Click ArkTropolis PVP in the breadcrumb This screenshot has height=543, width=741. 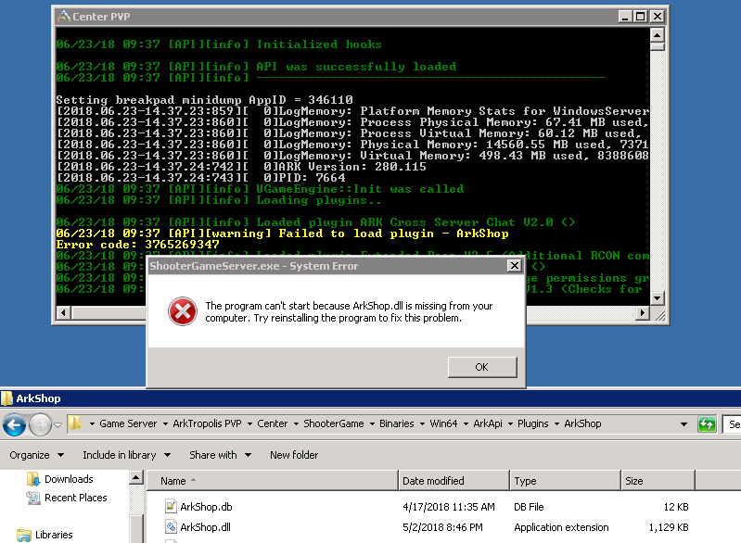coord(207,423)
